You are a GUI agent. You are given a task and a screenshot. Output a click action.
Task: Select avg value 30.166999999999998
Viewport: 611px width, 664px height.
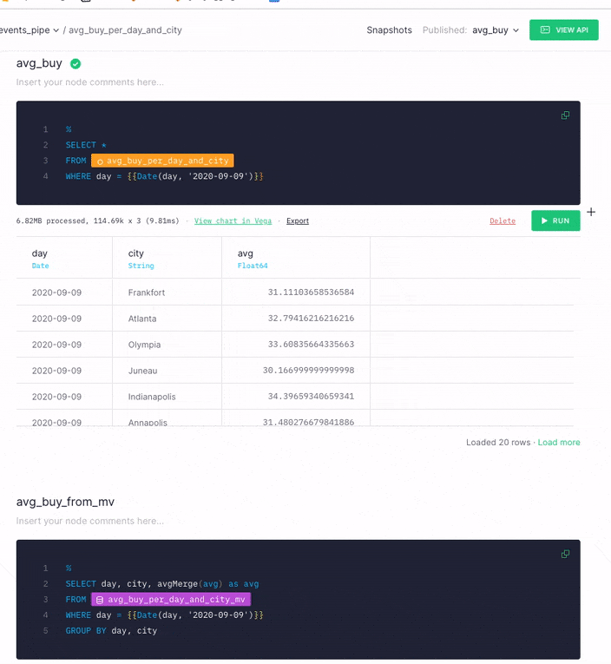(x=308, y=370)
